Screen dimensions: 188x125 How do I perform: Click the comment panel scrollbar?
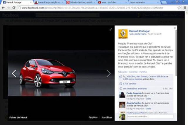click(x=176, y=53)
